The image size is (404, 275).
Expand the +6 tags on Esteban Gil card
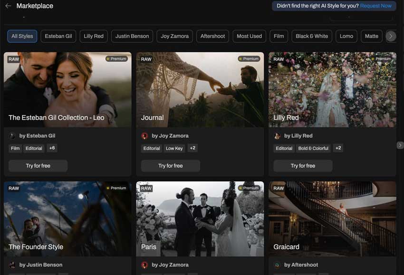click(52, 148)
